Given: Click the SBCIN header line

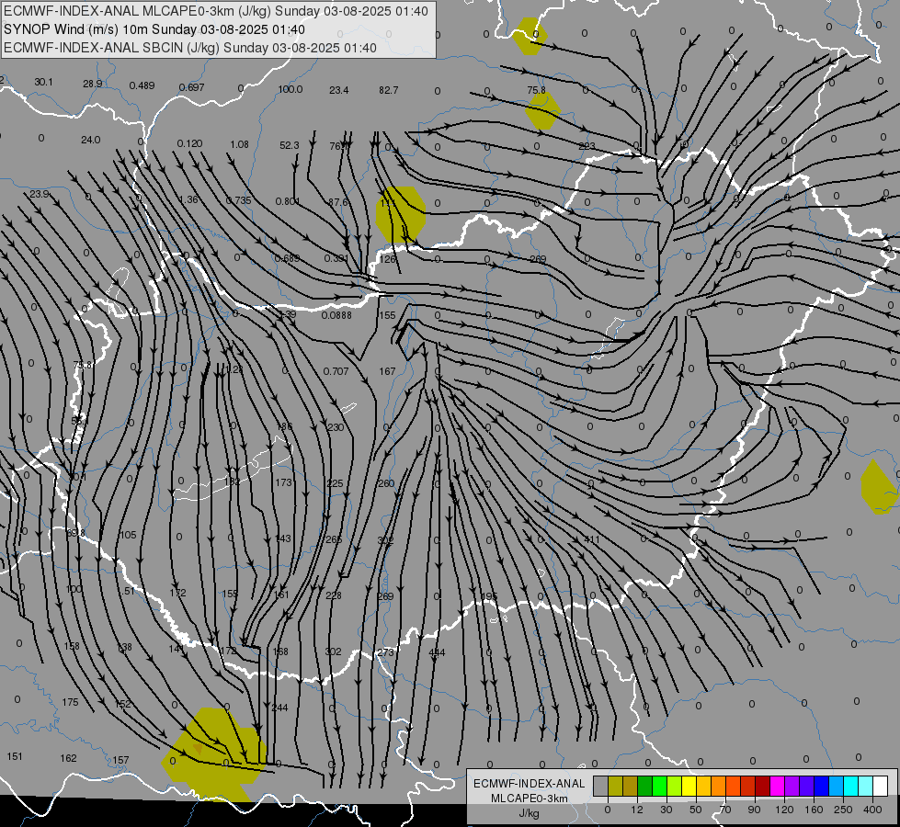Looking at the screenshot, I should 190,48.
